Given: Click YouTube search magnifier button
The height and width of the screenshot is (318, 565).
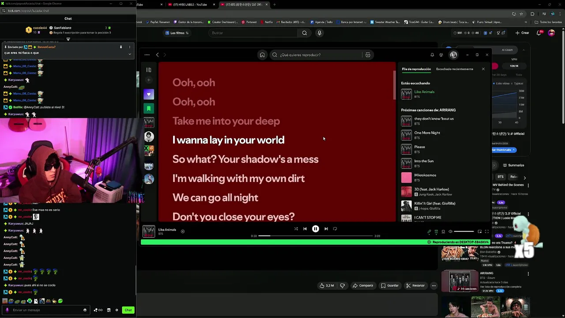Looking at the screenshot, I should click(x=304, y=33).
